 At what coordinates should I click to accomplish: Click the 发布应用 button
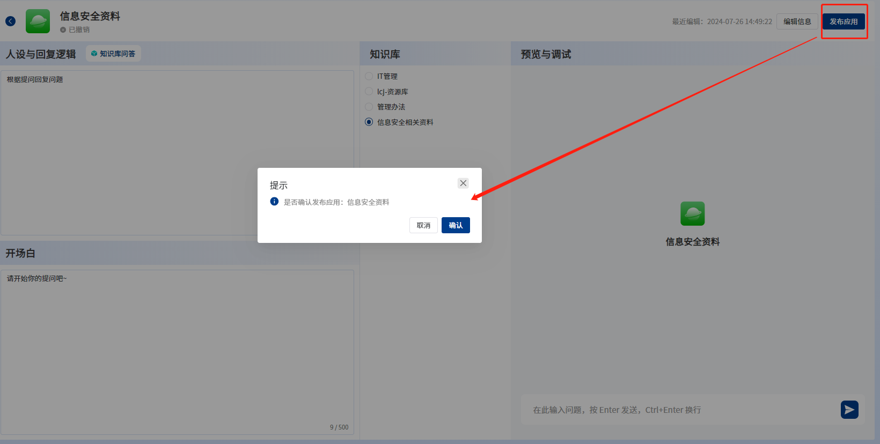click(x=843, y=21)
